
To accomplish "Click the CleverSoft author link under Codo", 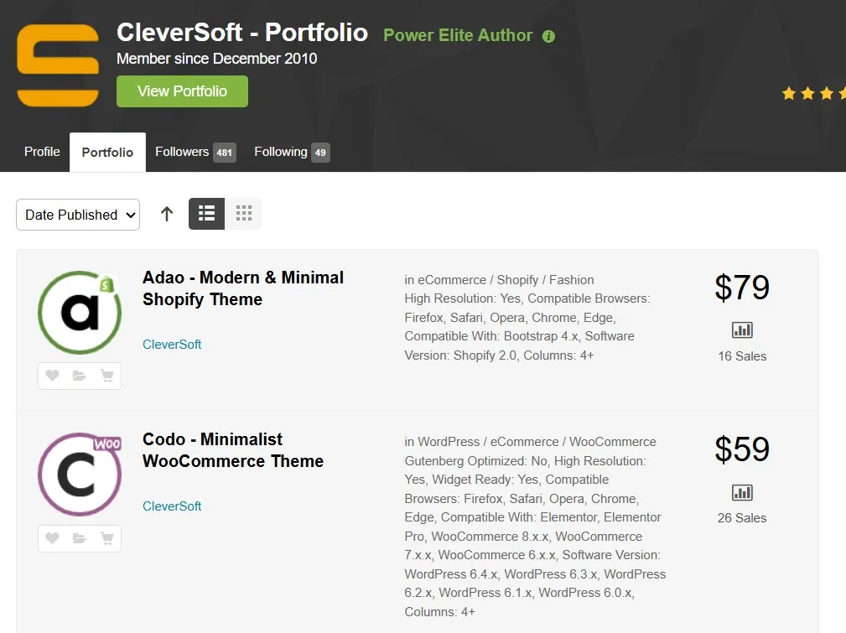I will [x=172, y=506].
